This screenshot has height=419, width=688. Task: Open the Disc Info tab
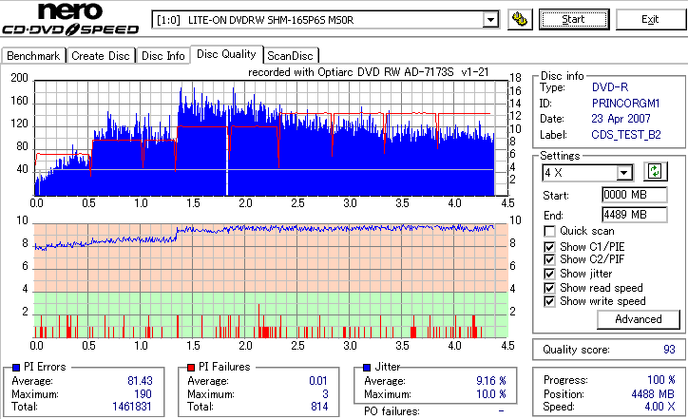point(162,56)
